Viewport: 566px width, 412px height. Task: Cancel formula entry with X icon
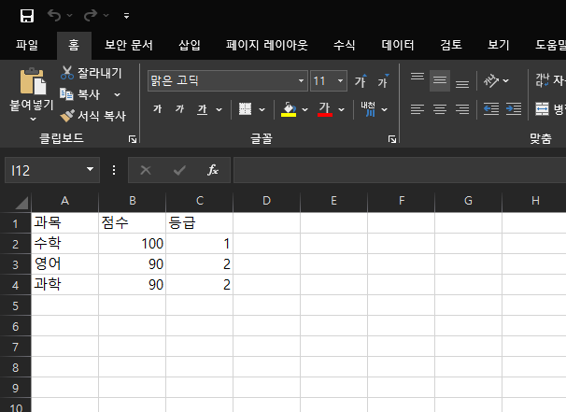tap(146, 170)
